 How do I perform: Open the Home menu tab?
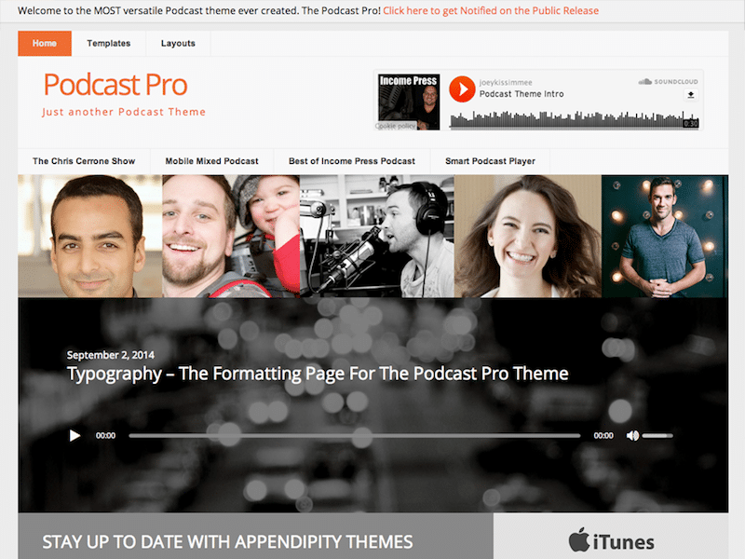coord(45,43)
